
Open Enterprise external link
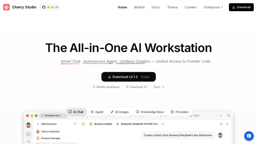tap(213, 7)
